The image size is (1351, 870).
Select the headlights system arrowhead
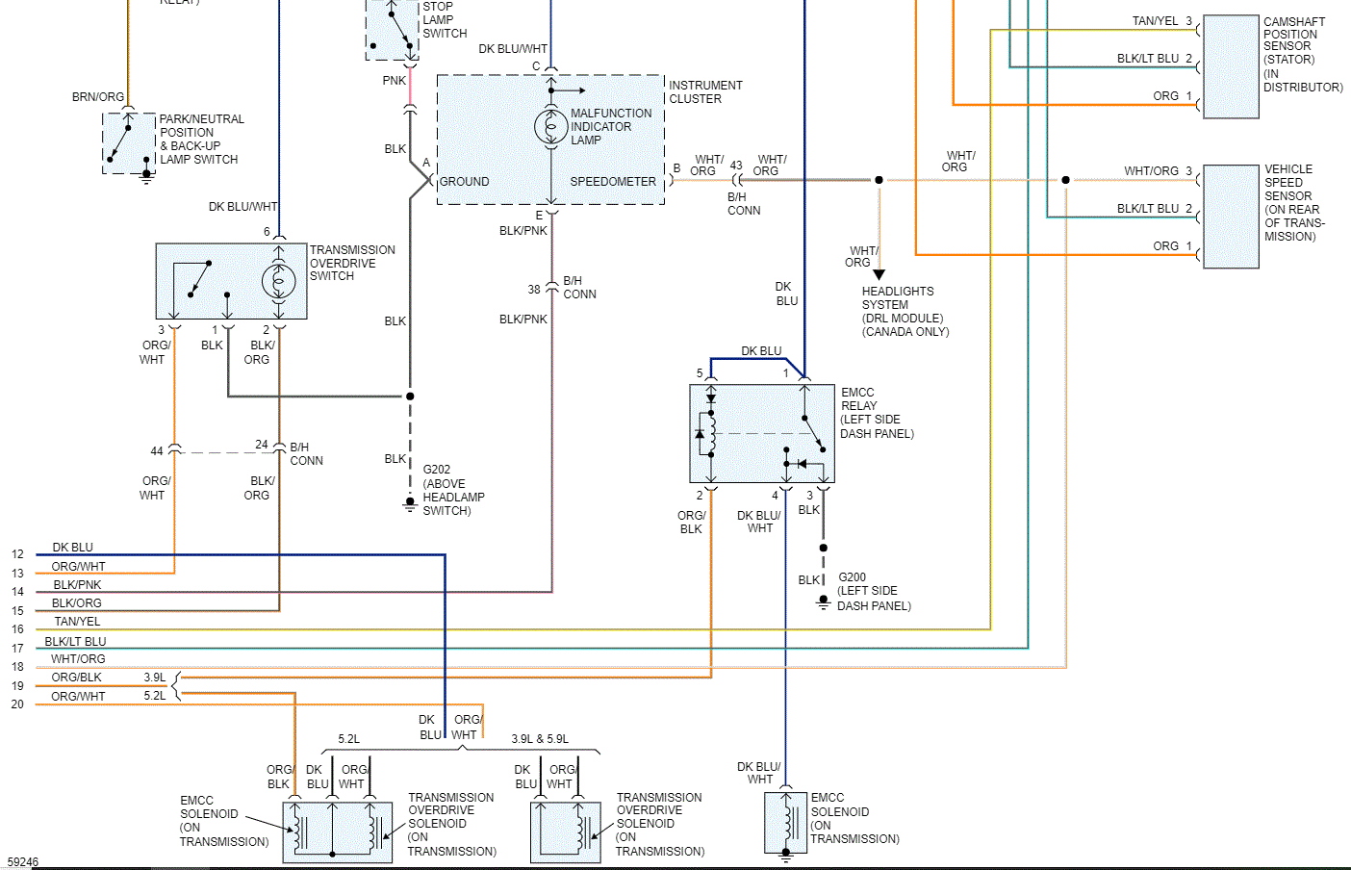(x=879, y=275)
